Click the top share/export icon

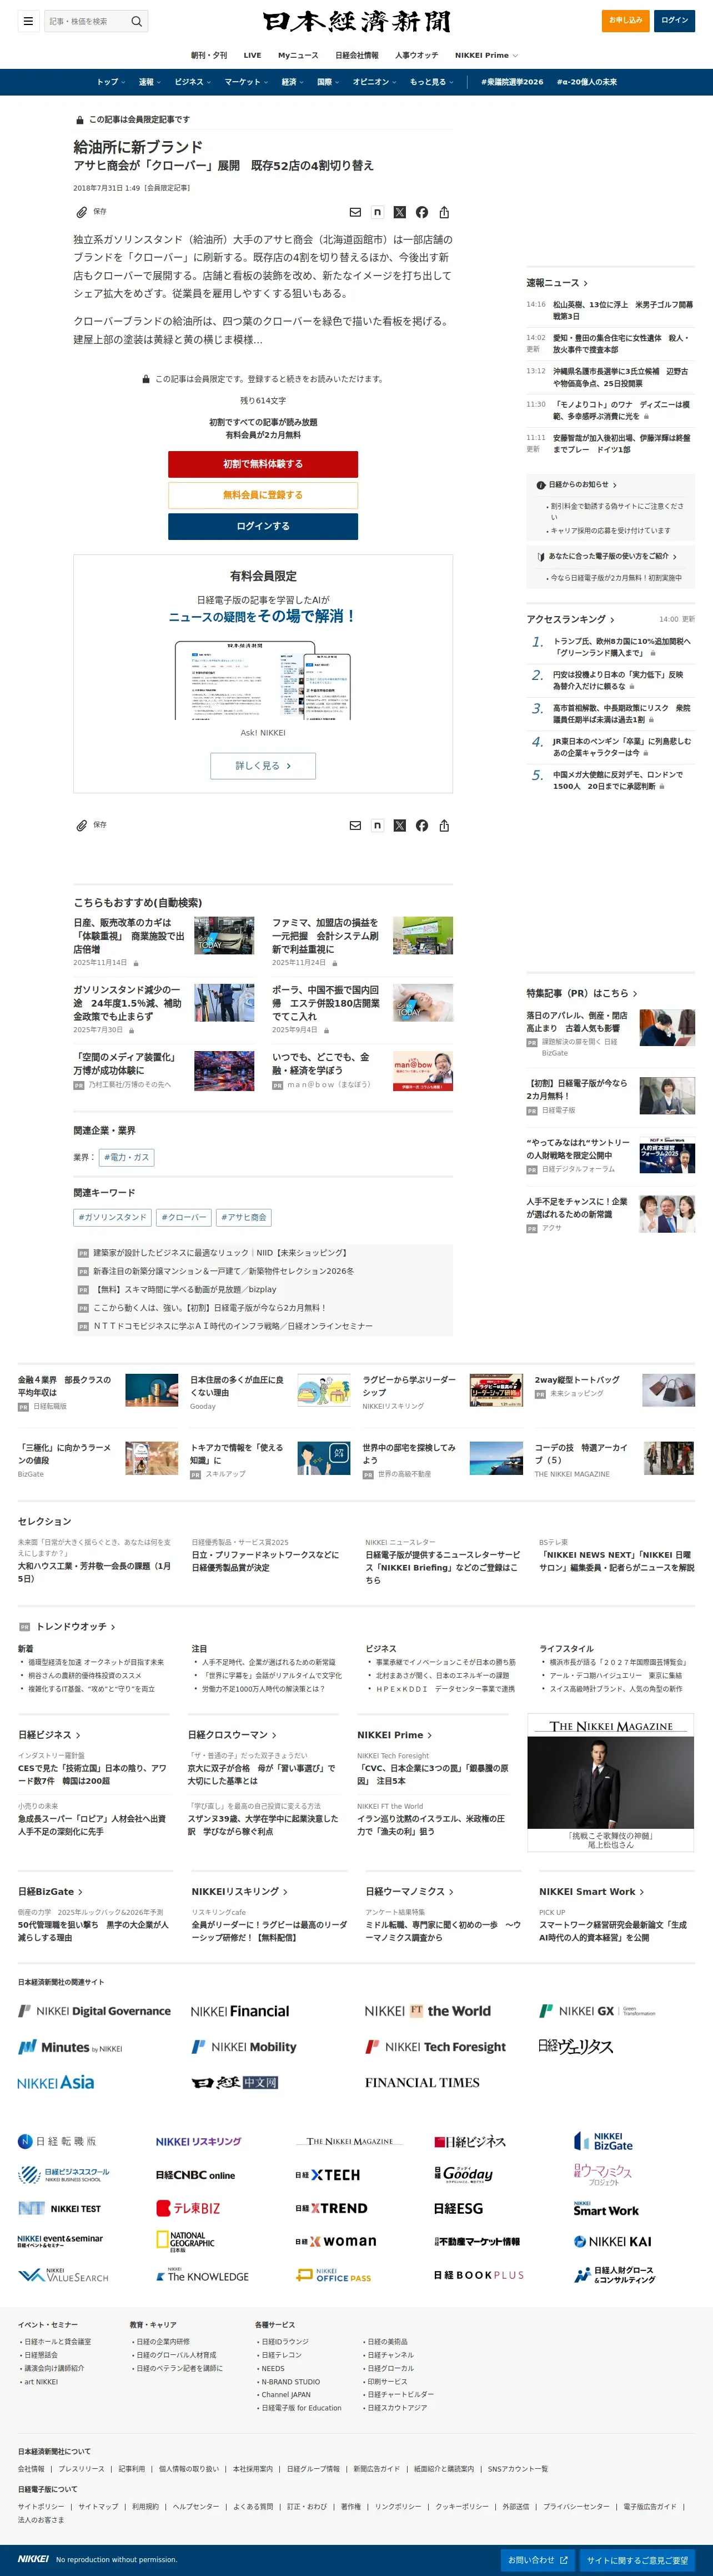444,212
